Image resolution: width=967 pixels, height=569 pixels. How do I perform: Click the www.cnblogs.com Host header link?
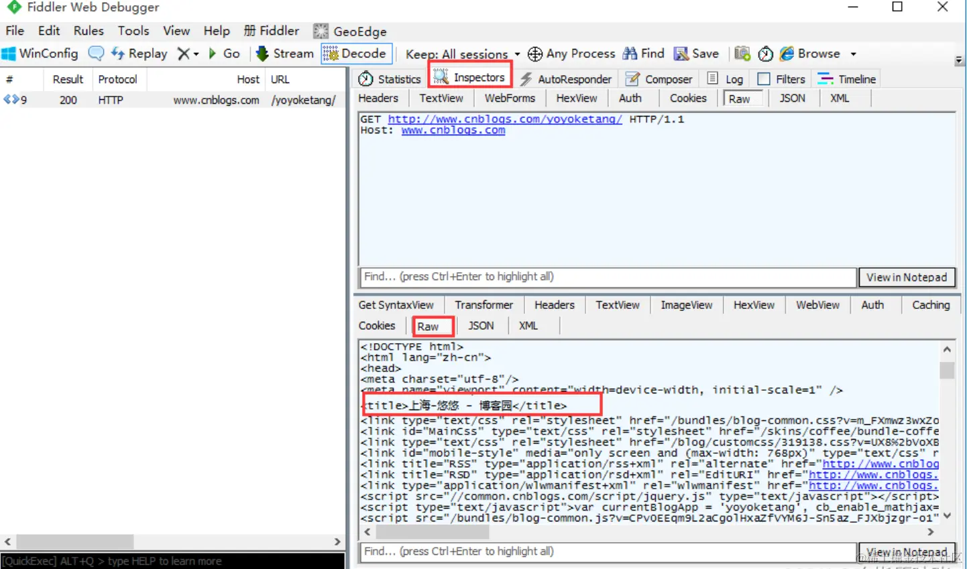coord(453,130)
